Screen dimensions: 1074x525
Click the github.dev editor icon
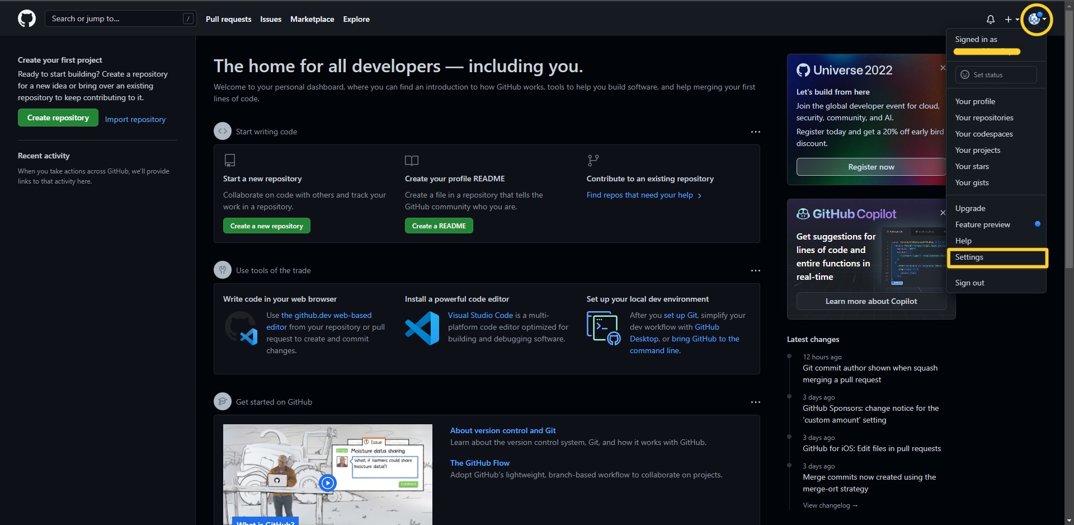tap(242, 329)
